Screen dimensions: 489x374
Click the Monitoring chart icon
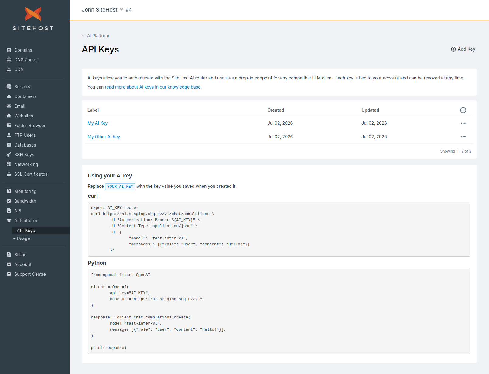tap(9, 191)
